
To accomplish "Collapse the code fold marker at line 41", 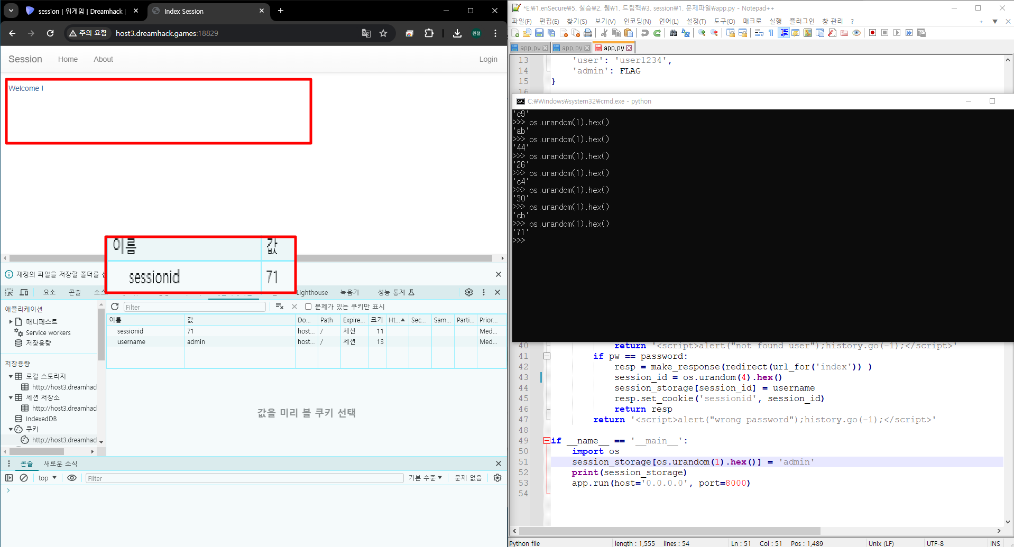I will coord(547,356).
